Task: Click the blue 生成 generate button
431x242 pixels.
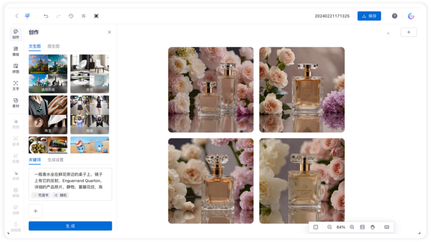Action: pos(70,226)
